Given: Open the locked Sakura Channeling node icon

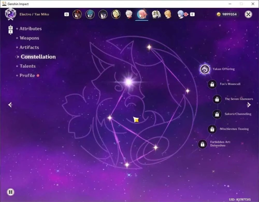Looking at the screenshot, I should (x=217, y=114).
